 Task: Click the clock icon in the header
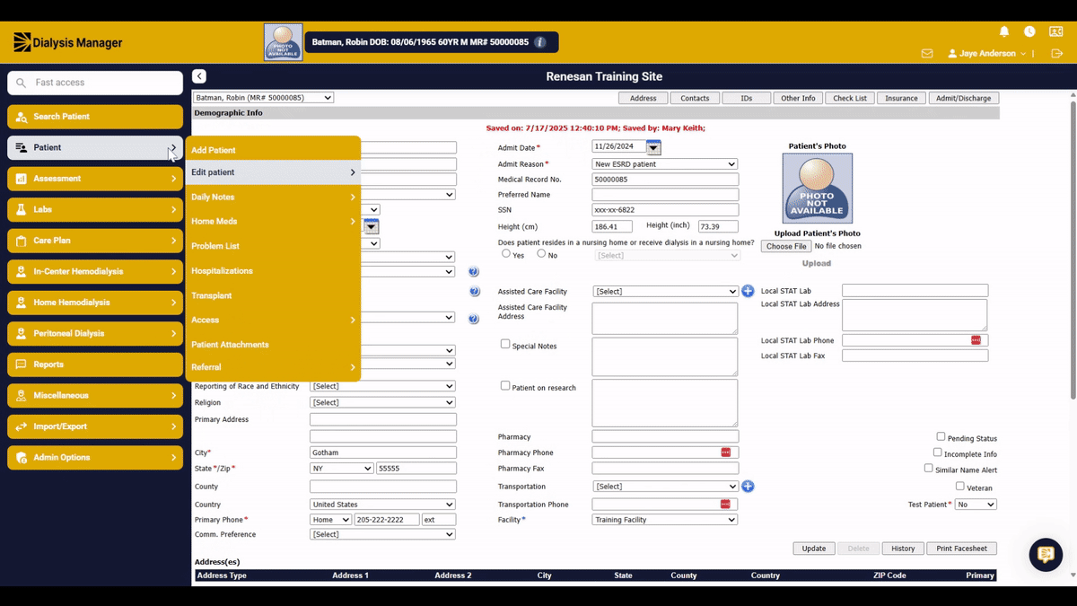pyautogui.click(x=1029, y=31)
